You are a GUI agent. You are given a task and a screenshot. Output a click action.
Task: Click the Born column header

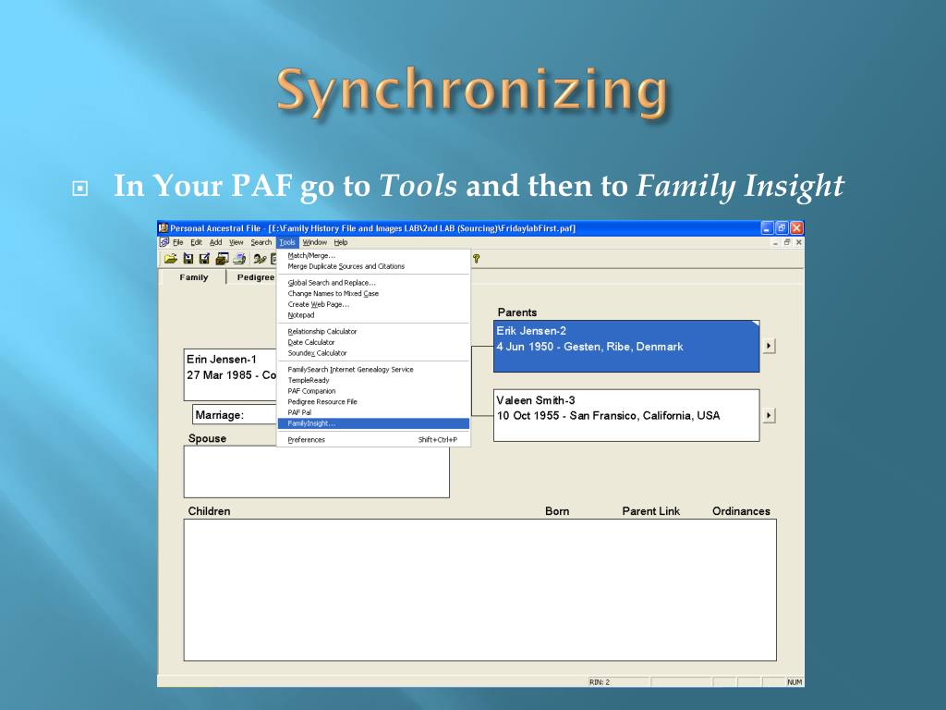pos(557,511)
